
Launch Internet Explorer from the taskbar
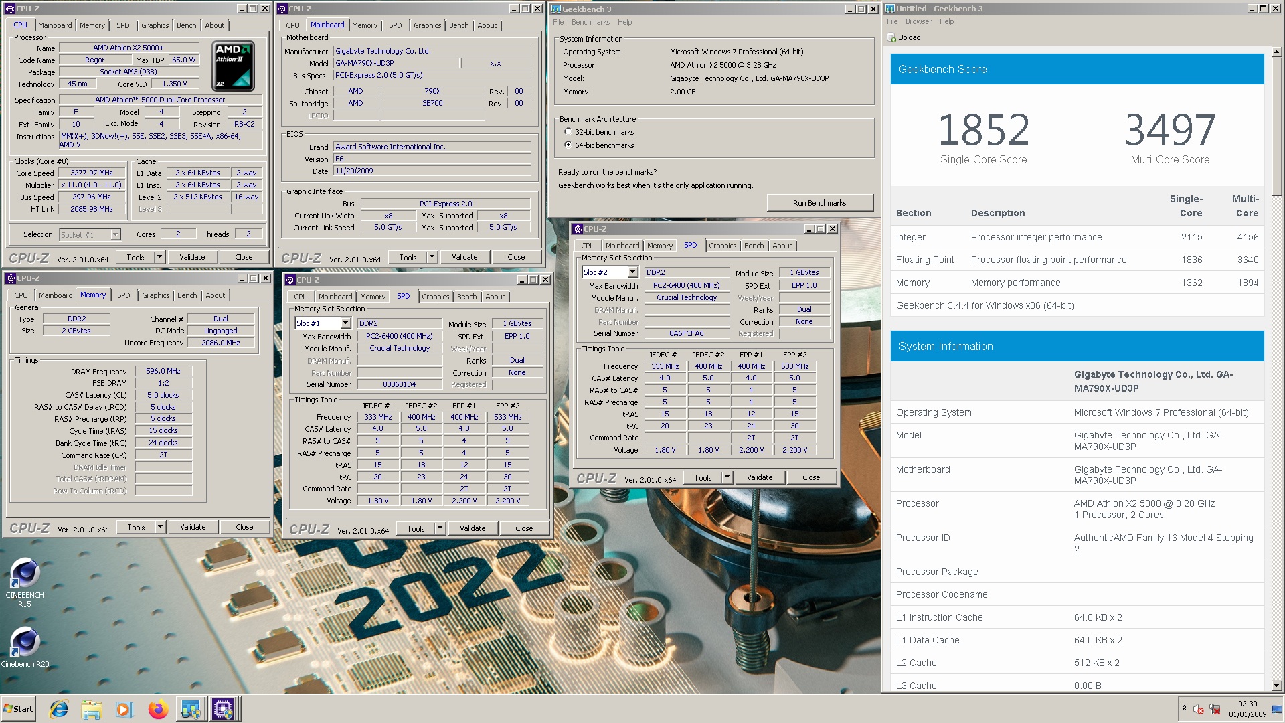click(x=59, y=709)
